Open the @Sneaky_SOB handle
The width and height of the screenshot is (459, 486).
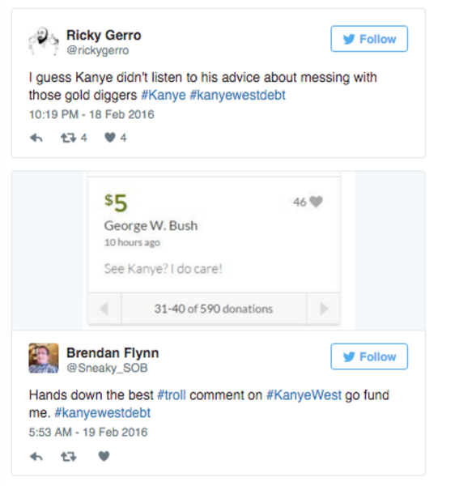pyautogui.click(x=107, y=368)
